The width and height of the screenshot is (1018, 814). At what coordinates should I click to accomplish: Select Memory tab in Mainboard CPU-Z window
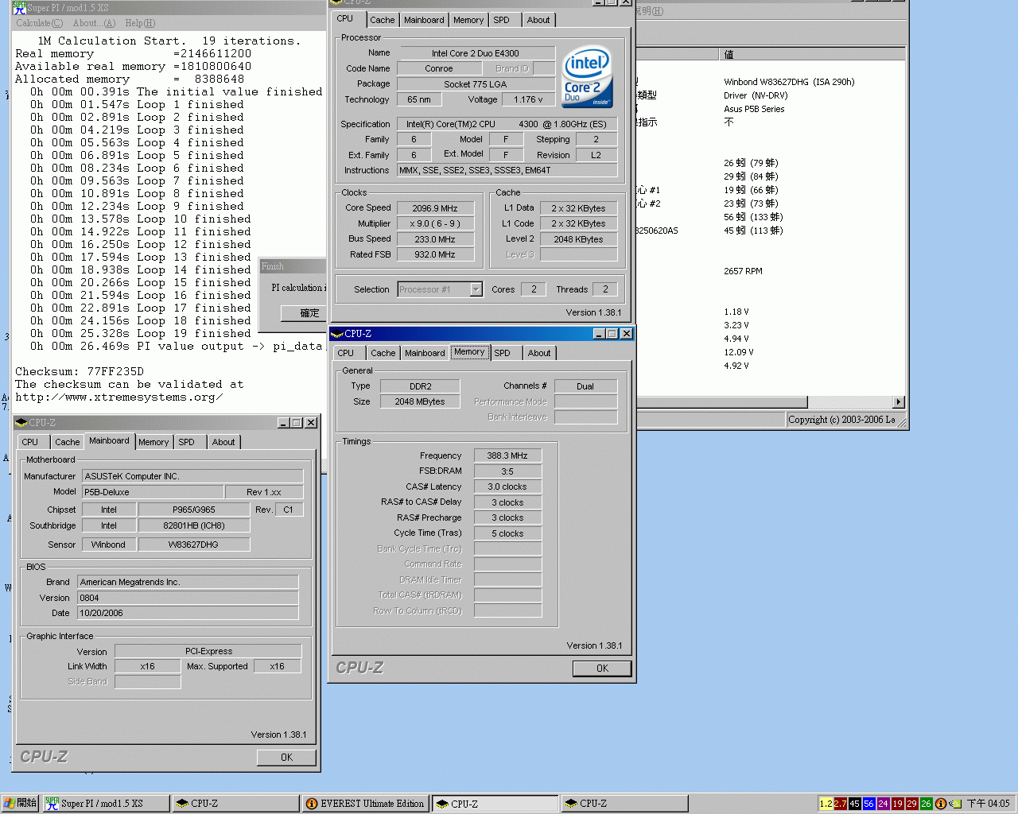click(x=153, y=442)
